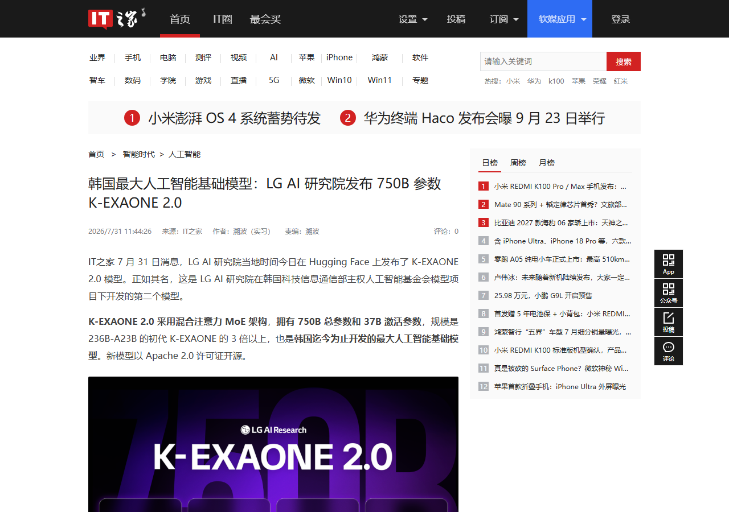Open ranking item 比亚迪 2027 款海豹 06
Screen dimensions: 729x512
click(561, 222)
